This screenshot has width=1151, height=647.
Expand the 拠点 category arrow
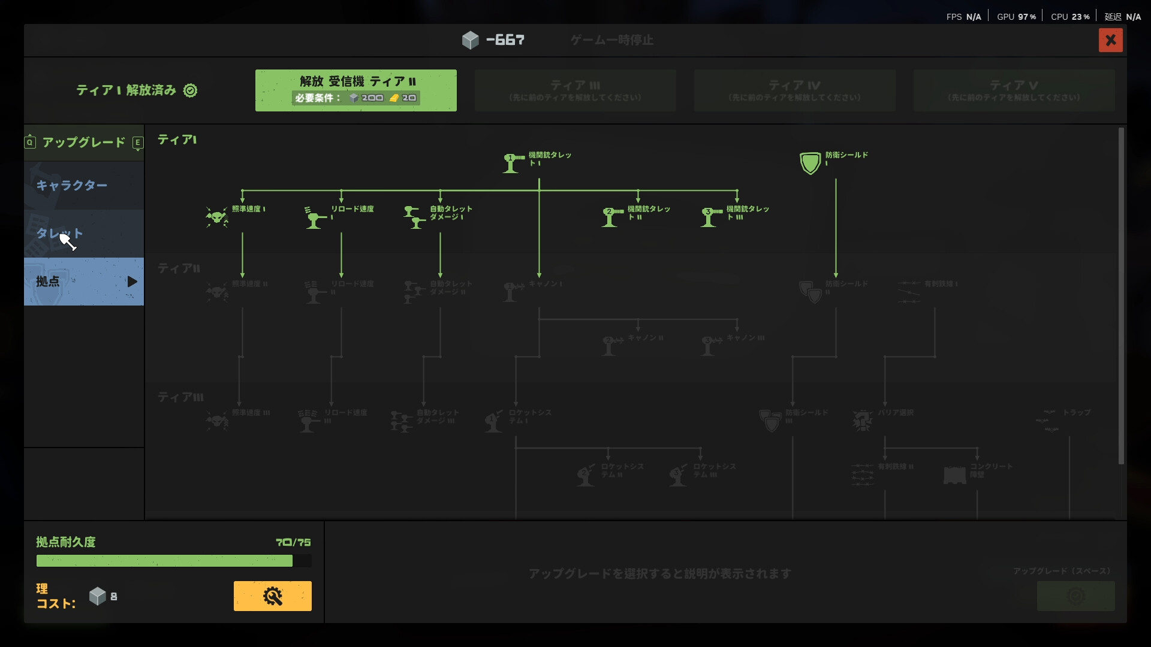tap(132, 282)
